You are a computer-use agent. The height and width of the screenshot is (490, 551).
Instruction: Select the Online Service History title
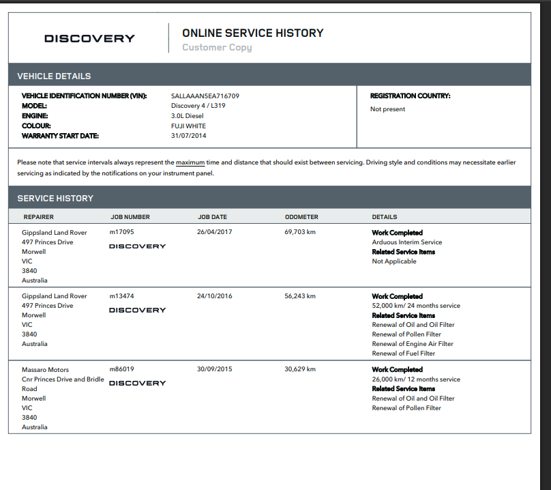tap(252, 33)
